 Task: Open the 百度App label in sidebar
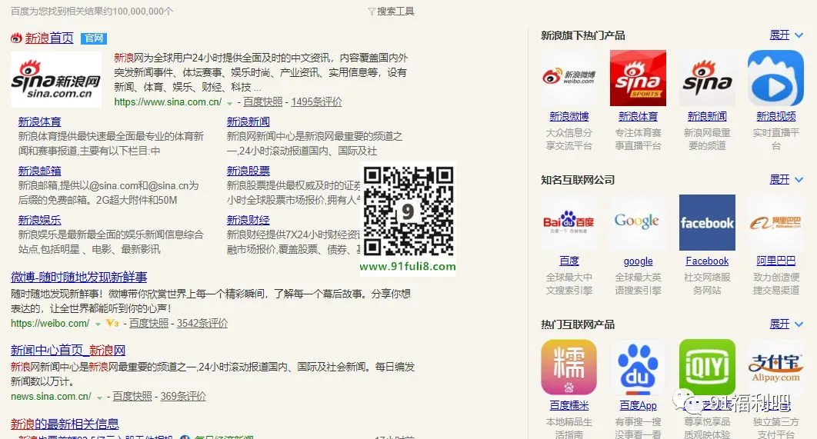click(638, 406)
